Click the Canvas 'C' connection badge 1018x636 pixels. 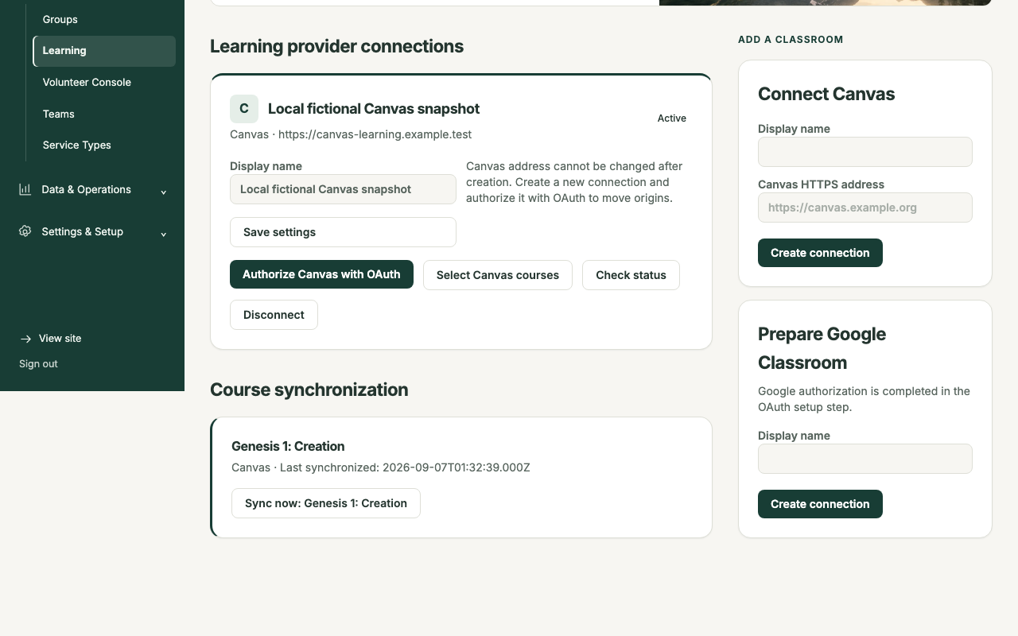244,109
